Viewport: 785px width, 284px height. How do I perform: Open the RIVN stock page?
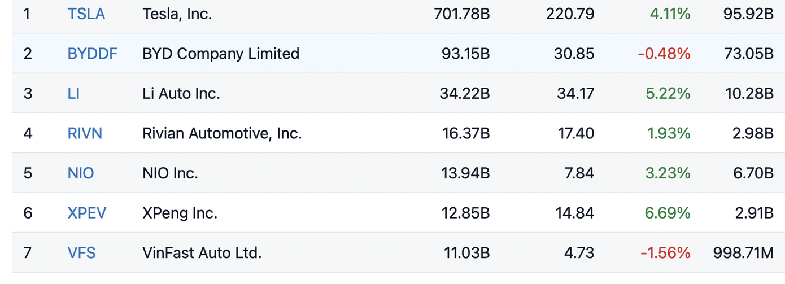tap(85, 133)
